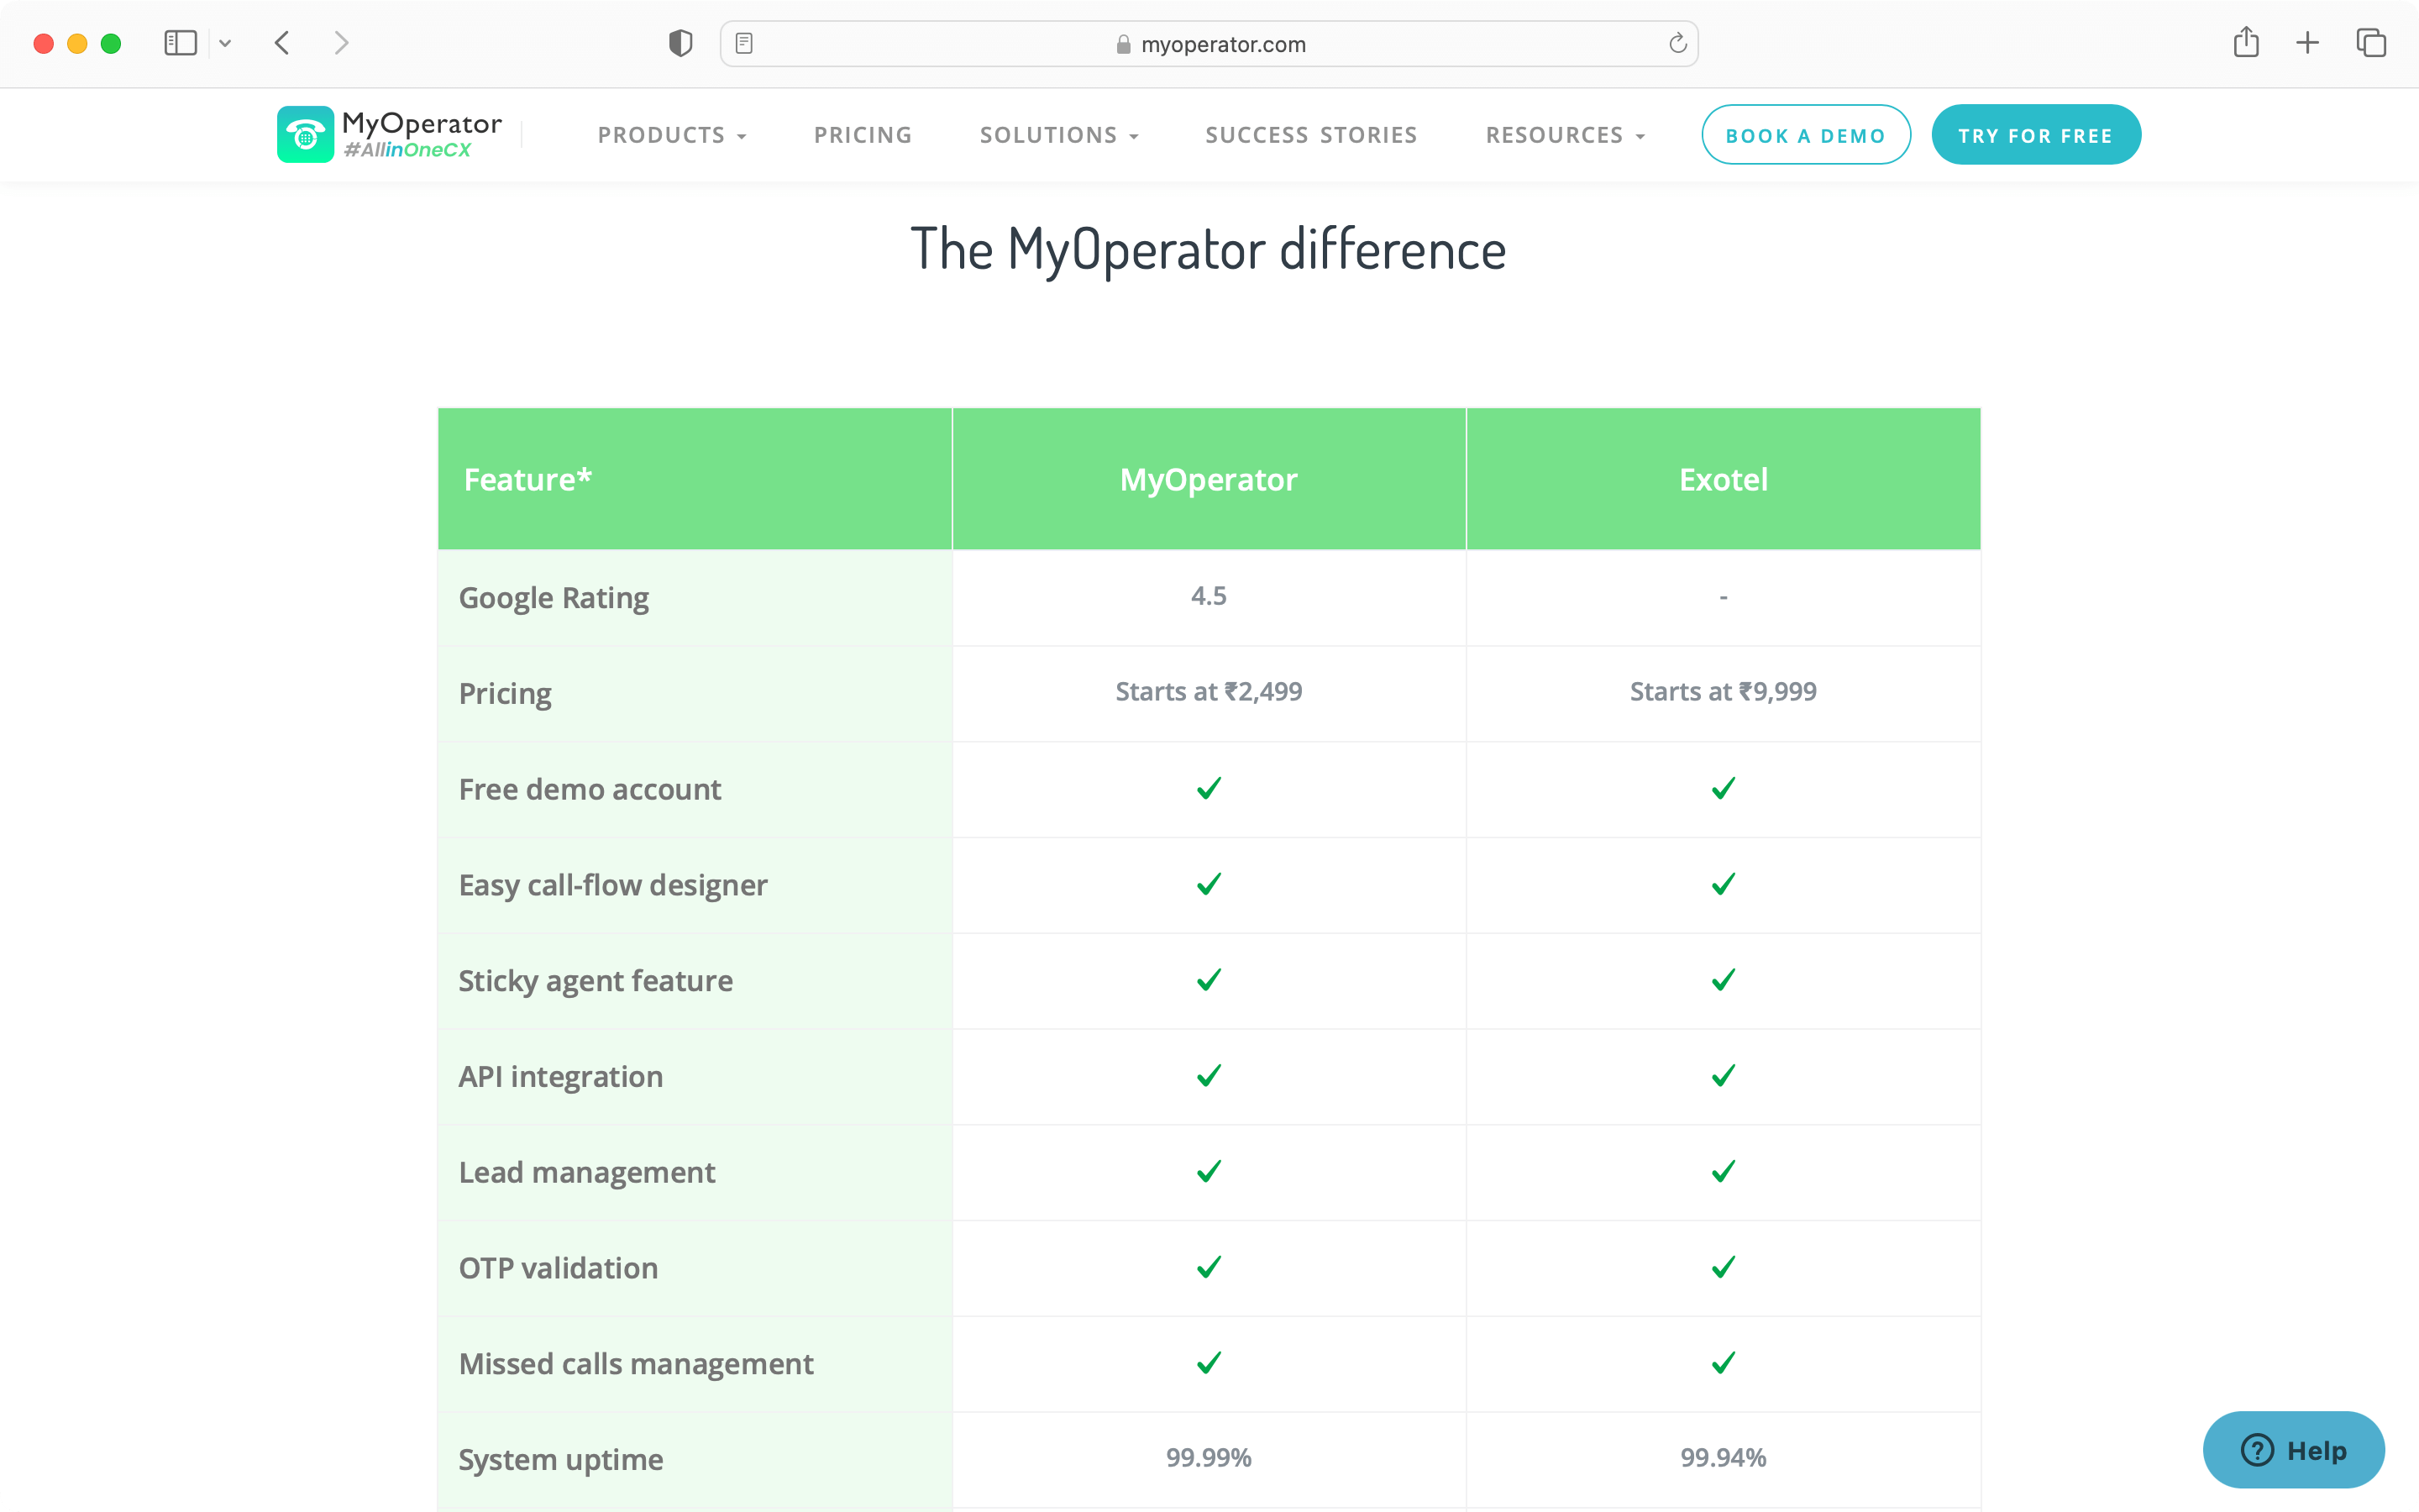The width and height of the screenshot is (2419, 1512).
Task: Go forward to the next page
Action: 342,43
